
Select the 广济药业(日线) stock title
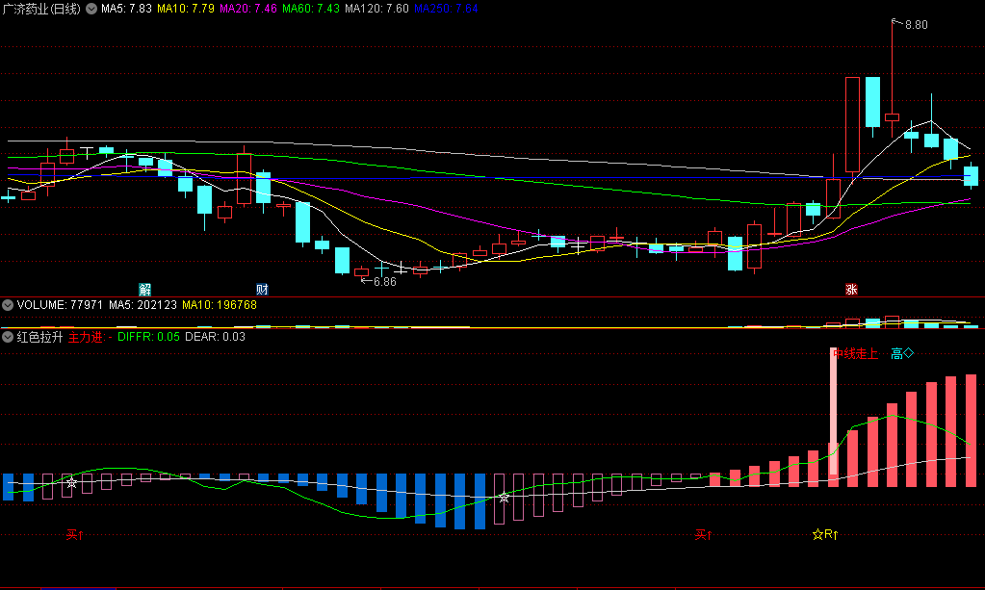41,9
